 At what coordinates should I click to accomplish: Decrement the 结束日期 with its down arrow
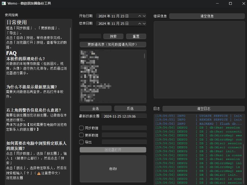[x=145, y=23]
